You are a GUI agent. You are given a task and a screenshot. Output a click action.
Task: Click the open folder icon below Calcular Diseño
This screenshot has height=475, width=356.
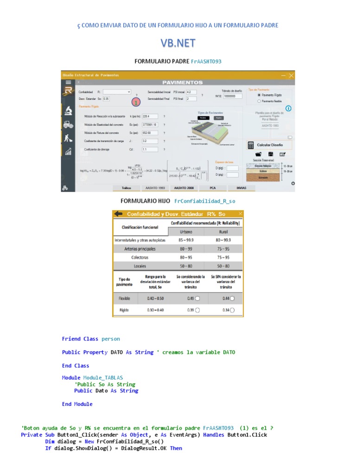click(258, 154)
